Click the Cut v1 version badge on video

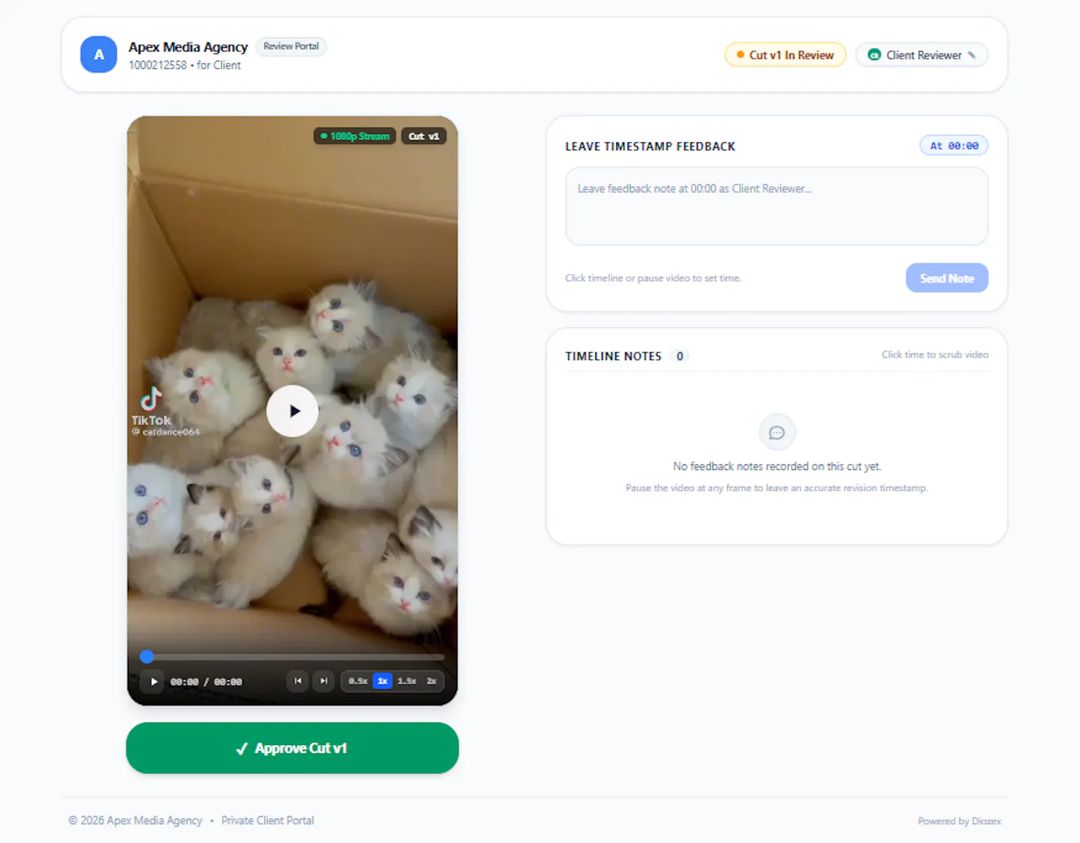coord(424,136)
